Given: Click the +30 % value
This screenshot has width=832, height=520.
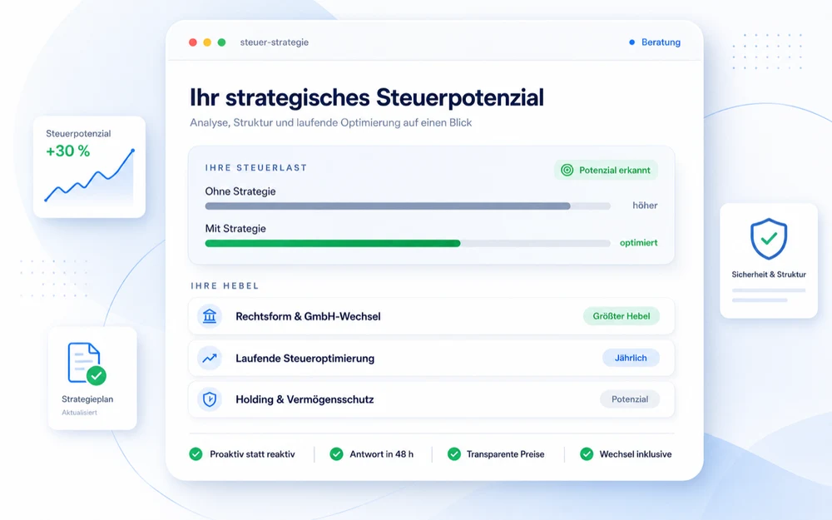Looking at the screenshot, I should [68, 151].
